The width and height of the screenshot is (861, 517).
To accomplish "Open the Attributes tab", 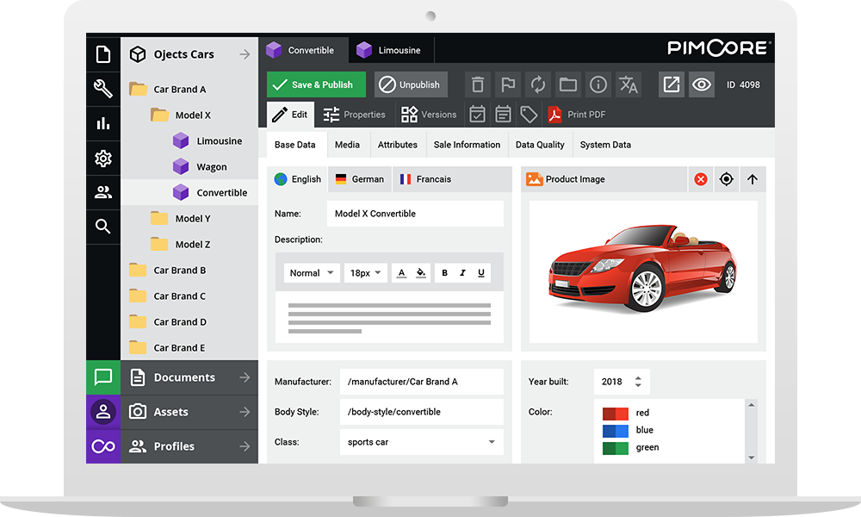I will (x=398, y=145).
